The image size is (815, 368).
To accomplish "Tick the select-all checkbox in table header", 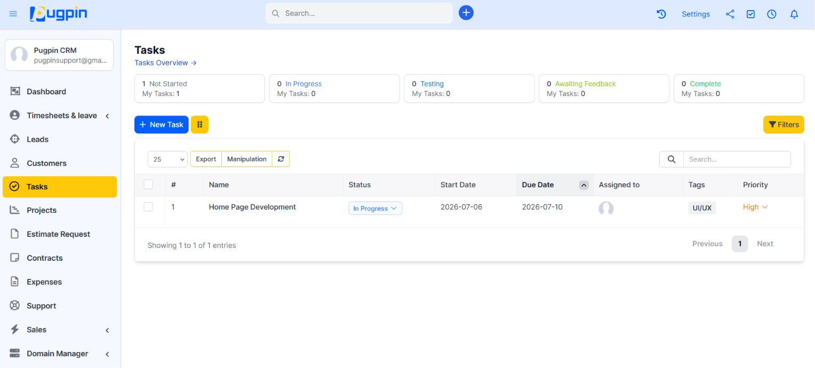I will pyautogui.click(x=148, y=185).
